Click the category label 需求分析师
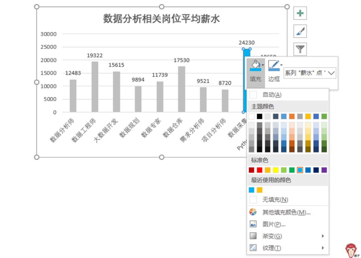361x258 pixels. click(x=192, y=130)
